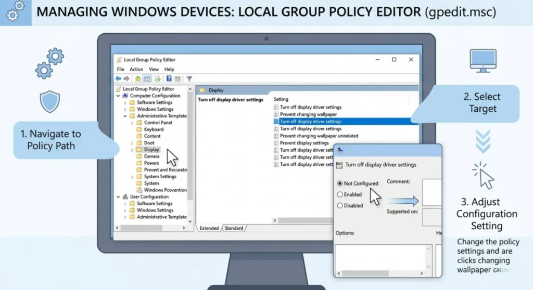Open the File menu
The image size is (533, 290).
(x=121, y=69)
